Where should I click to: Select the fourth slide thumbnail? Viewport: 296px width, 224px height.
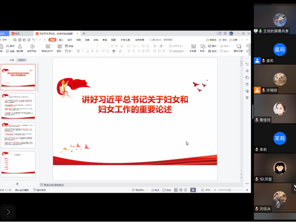click(18, 164)
